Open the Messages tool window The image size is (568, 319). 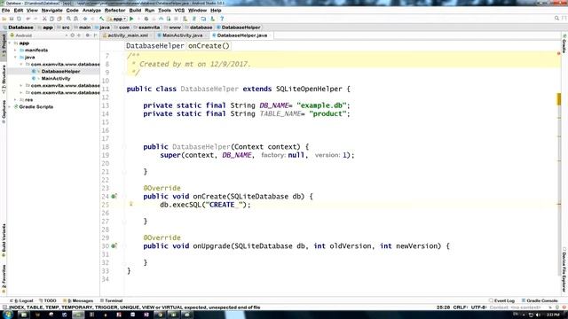tap(79, 301)
